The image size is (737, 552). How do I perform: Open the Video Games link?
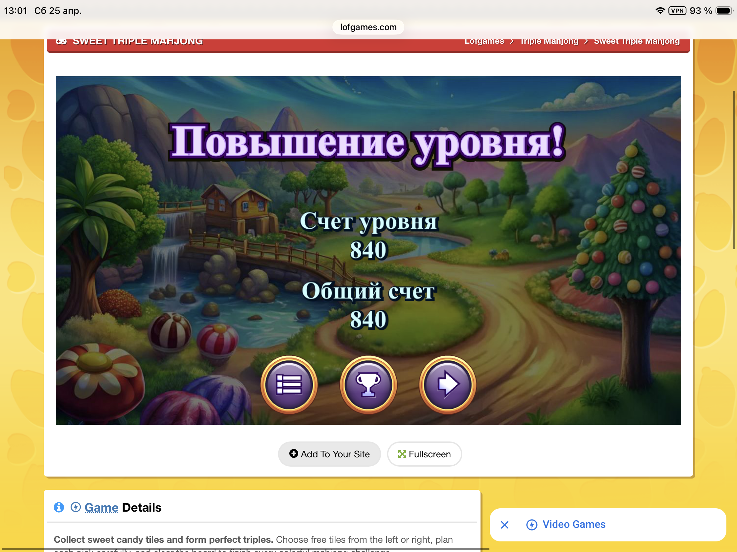tap(574, 525)
